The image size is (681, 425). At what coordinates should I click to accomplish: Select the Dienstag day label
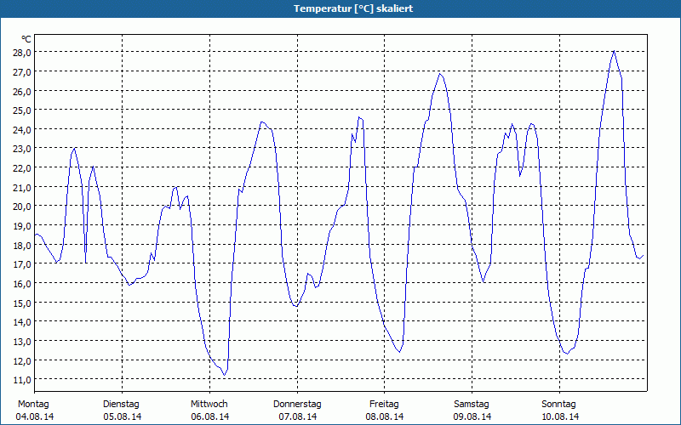(121, 405)
